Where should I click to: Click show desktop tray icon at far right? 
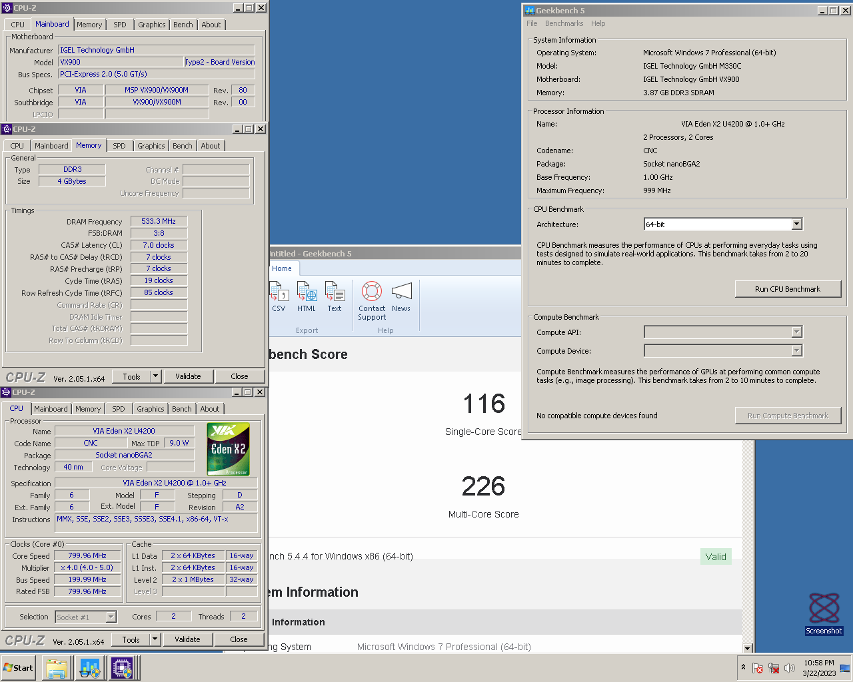point(845,668)
